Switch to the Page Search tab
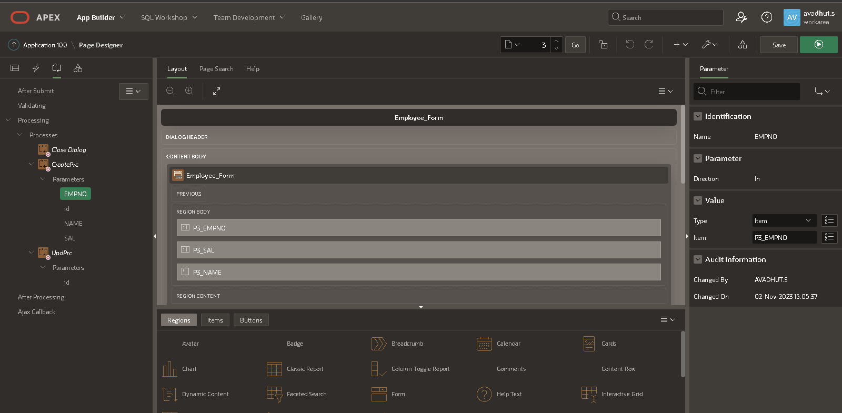Screen dimensions: 842x413 tap(216, 69)
